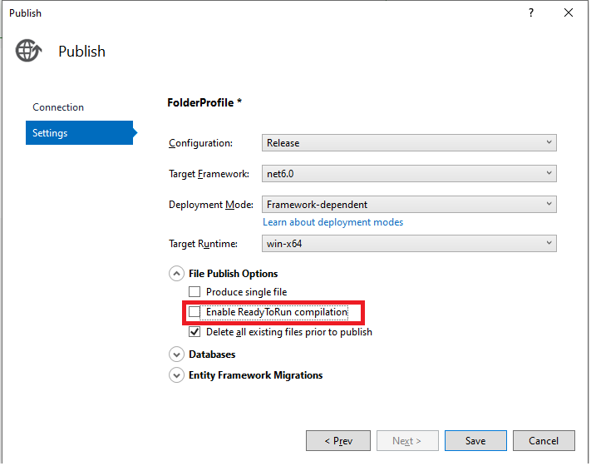591x466 pixels.
Task: Expand Entity Framework Migrations section
Action: click(x=176, y=375)
